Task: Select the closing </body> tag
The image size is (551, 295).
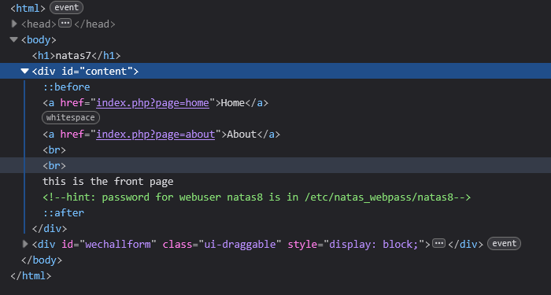Action: [42, 260]
